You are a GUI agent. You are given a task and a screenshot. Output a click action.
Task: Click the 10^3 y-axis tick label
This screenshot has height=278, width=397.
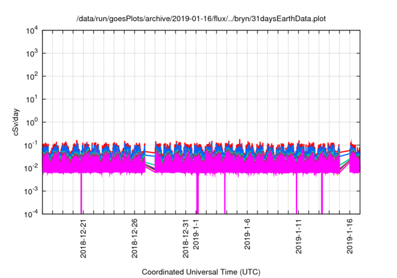[32, 53]
